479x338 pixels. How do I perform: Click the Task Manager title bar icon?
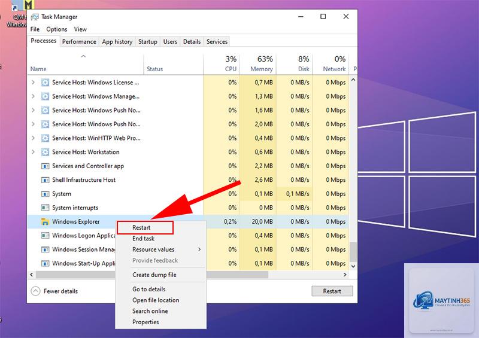point(35,17)
